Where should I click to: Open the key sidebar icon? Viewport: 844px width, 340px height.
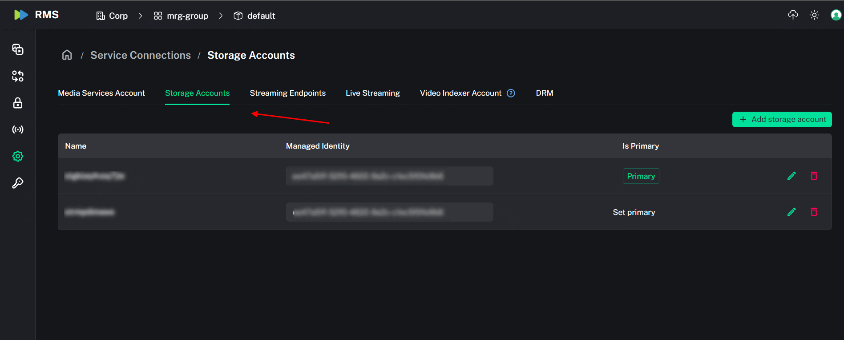pyautogui.click(x=18, y=183)
